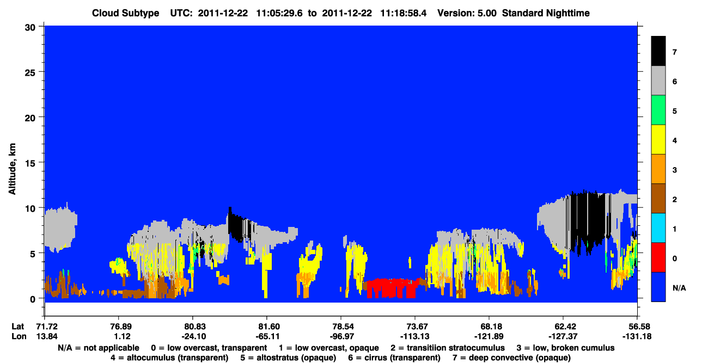Click longitude value -24.10
Screen dimensions: 708x363
[x=193, y=337]
